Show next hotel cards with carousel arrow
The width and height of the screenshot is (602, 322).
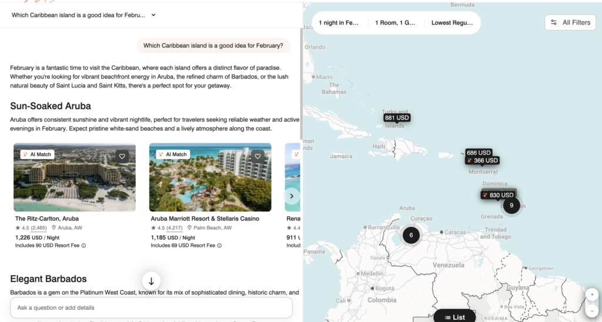(292, 196)
